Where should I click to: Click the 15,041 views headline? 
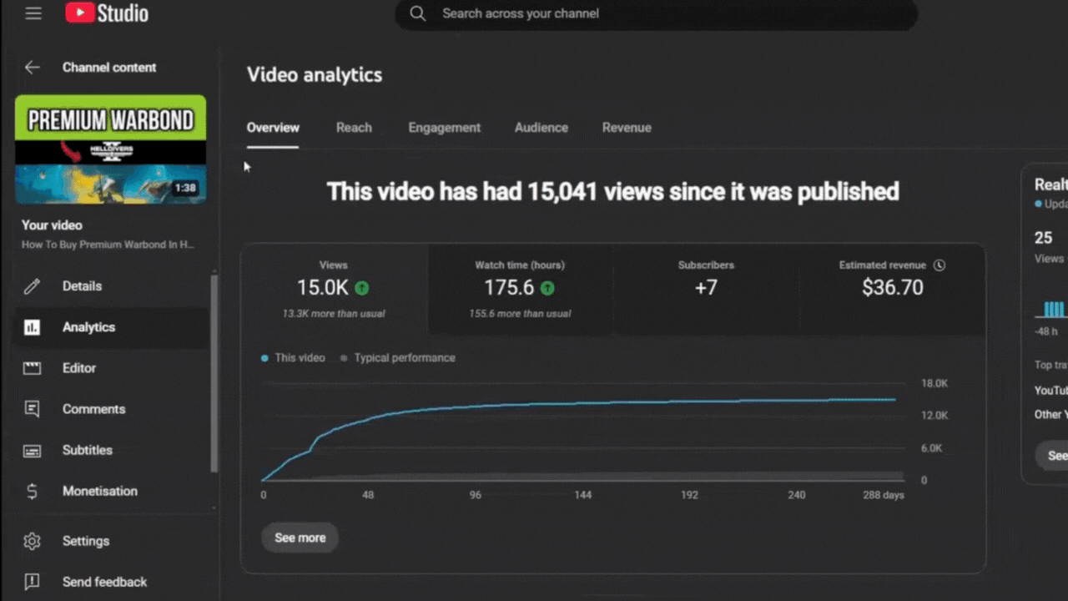click(x=613, y=192)
